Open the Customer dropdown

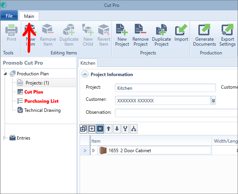pyautogui.click(x=213, y=100)
